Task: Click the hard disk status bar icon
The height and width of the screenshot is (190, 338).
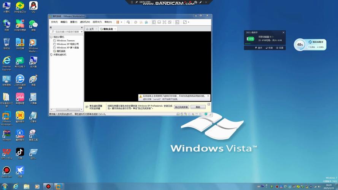Action: (x=178, y=114)
